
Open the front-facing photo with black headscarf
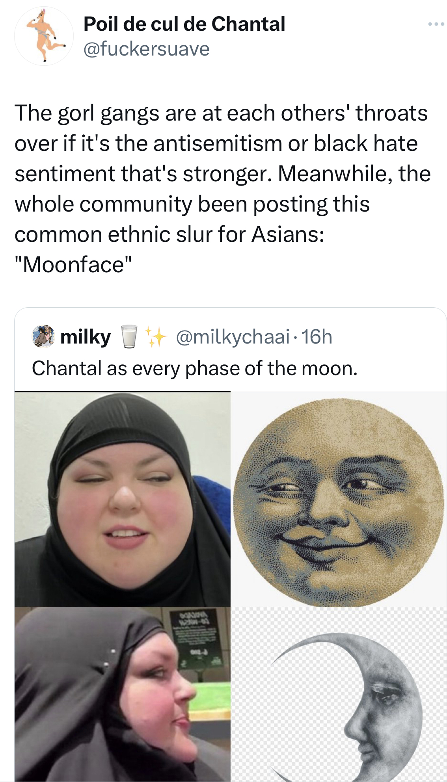(122, 499)
